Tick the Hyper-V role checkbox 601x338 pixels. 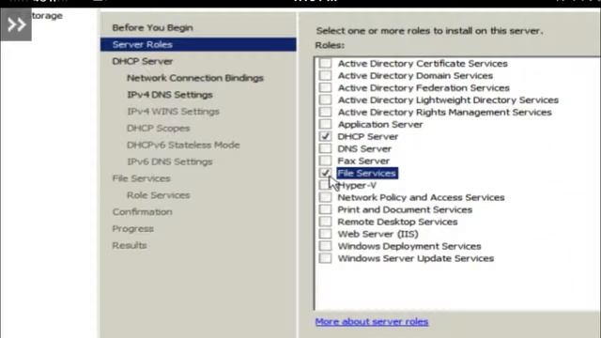[325, 185]
